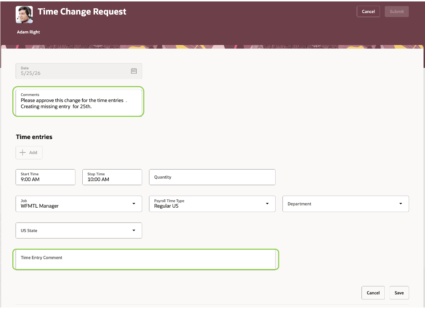Open the Date calendar picker icon
The height and width of the screenshot is (310, 425).
(x=134, y=71)
